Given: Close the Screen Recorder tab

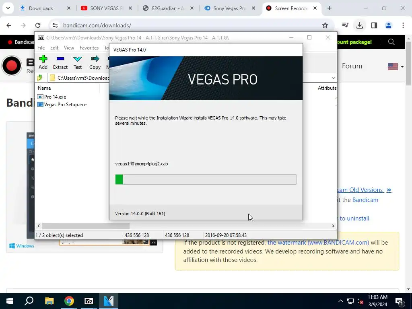Looking at the screenshot, I should (x=315, y=8).
